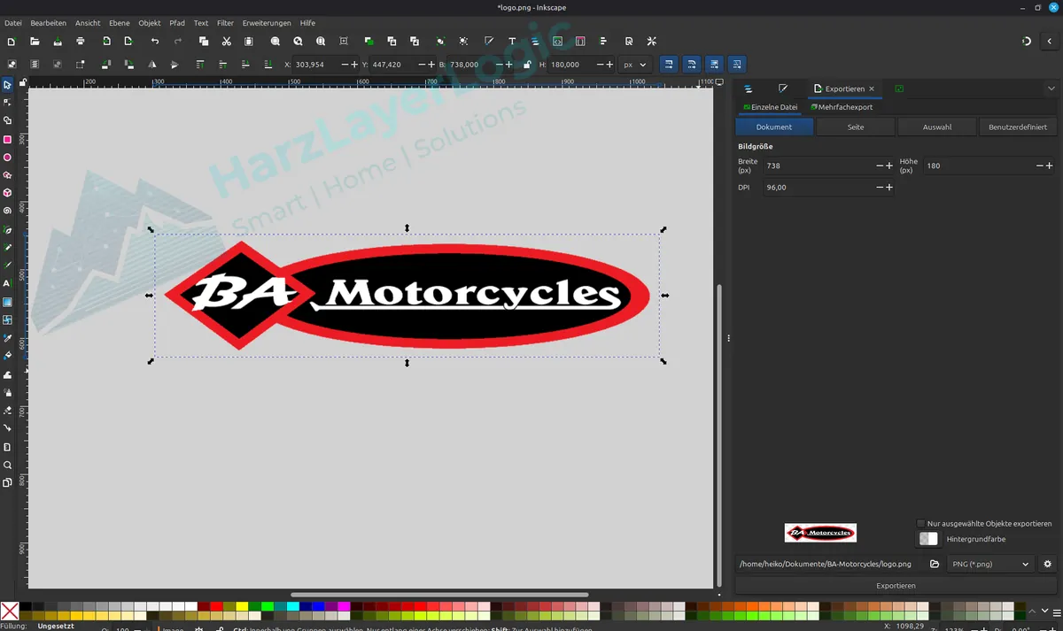This screenshot has height=631, width=1063.
Task: Click the no-color X swatch
Action: tap(10, 611)
